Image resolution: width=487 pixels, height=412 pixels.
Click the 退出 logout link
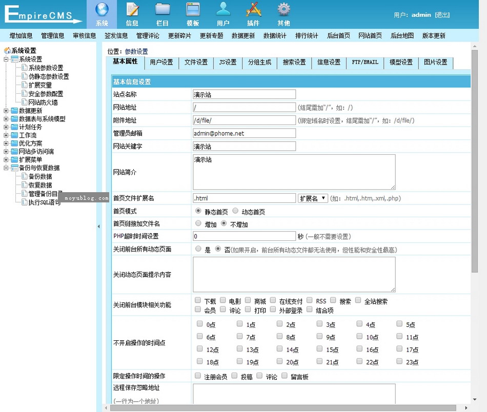point(442,15)
